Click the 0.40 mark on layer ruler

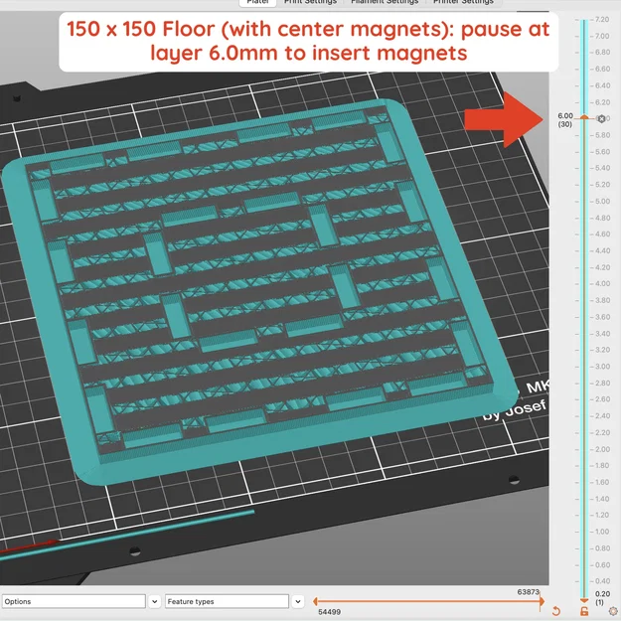click(602, 581)
